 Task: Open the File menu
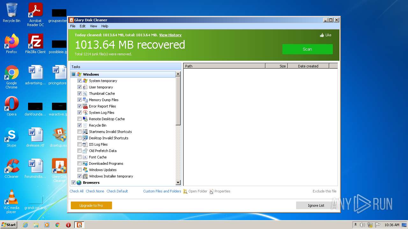(x=73, y=26)
